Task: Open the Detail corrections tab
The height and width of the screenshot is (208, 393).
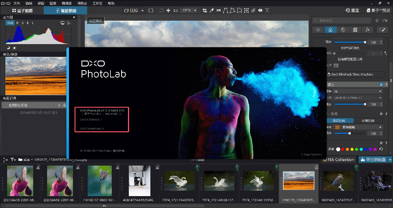Action: 343,30
